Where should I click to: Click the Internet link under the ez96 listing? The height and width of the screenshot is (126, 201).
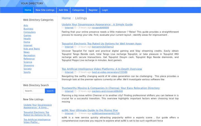69,113
